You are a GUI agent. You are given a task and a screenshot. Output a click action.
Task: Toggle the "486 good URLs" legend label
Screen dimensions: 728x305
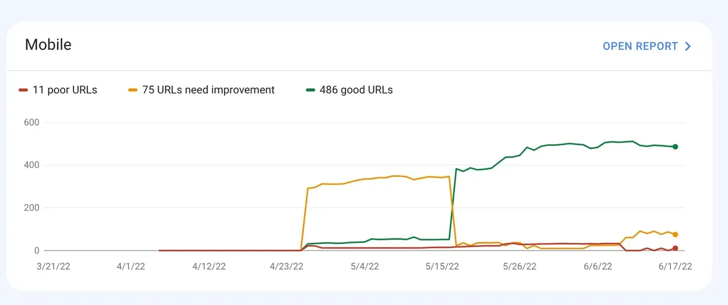click(x=357, y=90)
